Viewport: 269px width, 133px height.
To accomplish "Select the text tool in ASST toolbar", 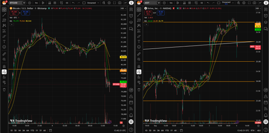I will 139,41.
